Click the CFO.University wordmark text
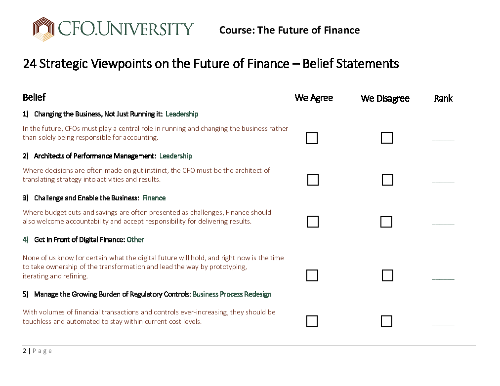 click(x=125, y=29)
